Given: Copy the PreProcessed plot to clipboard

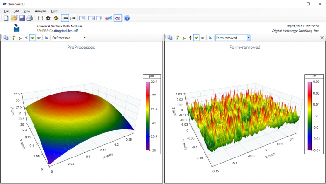Looking at the screenshot, I should (6, 38).
